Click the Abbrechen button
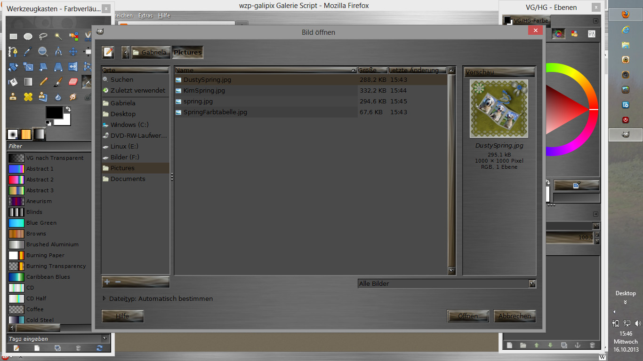Image resolution: width=643 pixels, height=361 pixels. 514,316
